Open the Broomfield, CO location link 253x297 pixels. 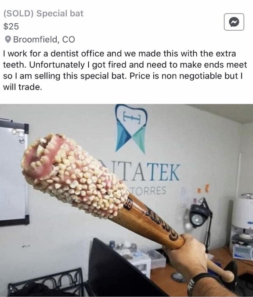click(44, 39)
